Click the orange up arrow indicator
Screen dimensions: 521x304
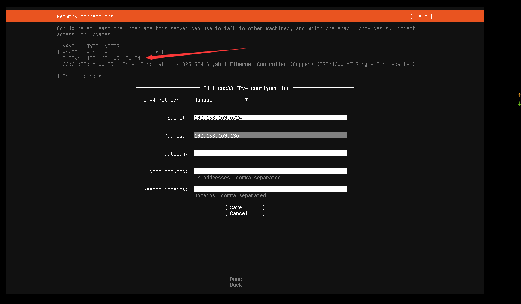(519, 95)
